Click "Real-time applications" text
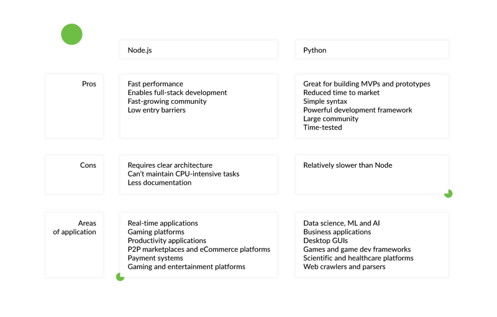Screen dimensions: 497x317 coord(163,223)
